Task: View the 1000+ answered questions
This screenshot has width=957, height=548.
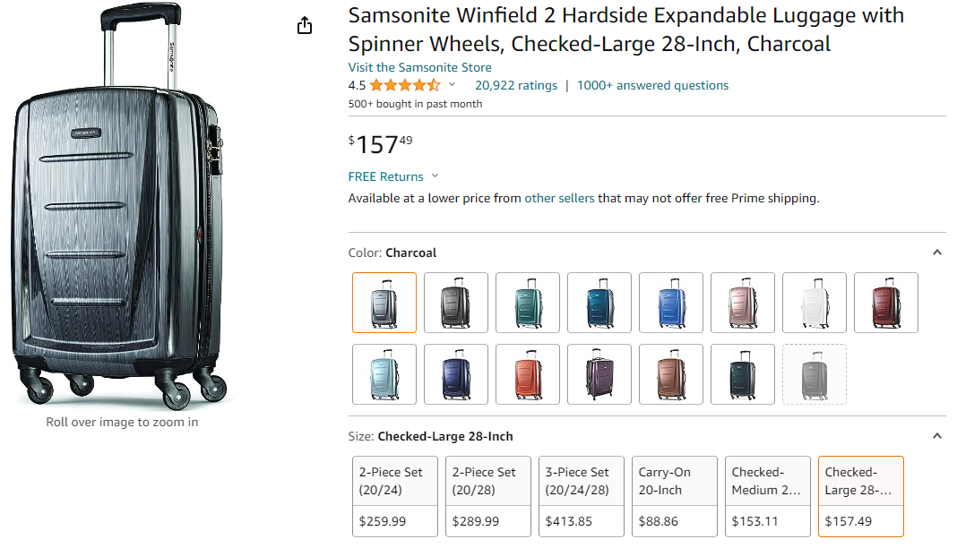Action: pos(652,85)
